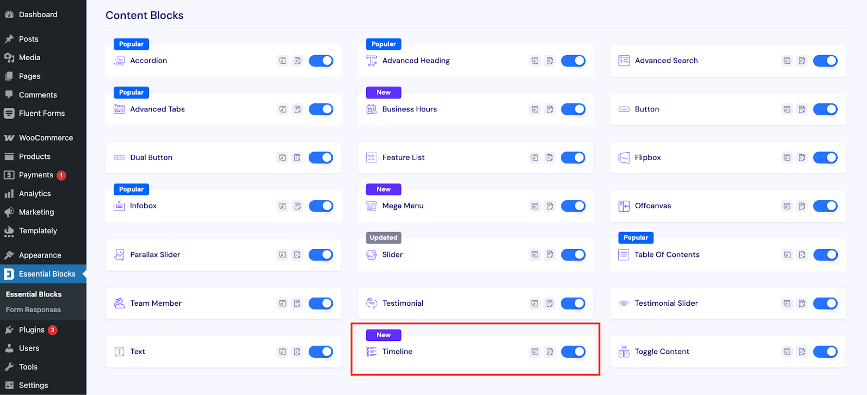The width and height of the screenshot is (867, 395).
Task: Open the Form Responses submenu item
Action: tap(33, 310)
